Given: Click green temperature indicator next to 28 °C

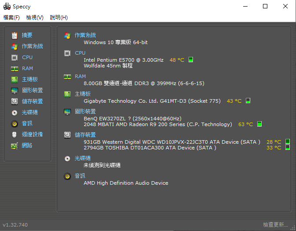Looking at the screenshot, I should (x=288, y=142).
